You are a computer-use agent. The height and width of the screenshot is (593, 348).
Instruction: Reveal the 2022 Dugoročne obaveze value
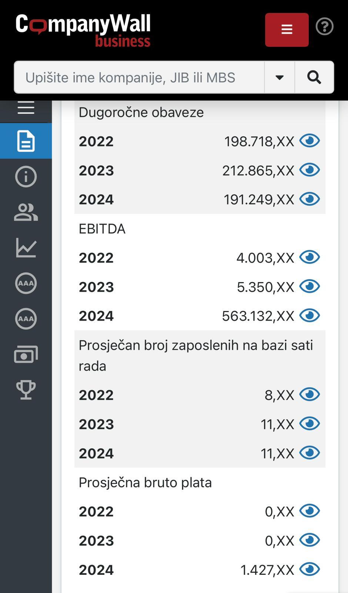(x=309, y=141)
